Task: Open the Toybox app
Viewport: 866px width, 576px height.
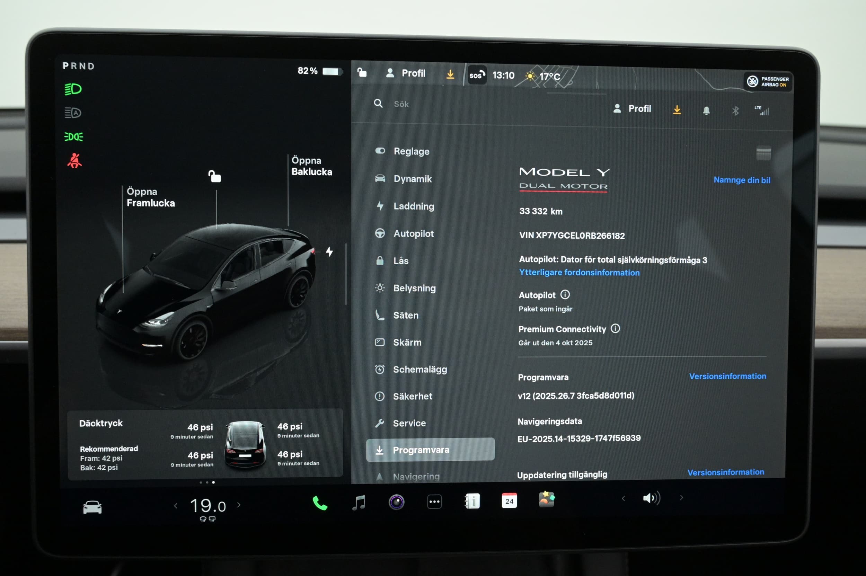Action: click(547, 499)
